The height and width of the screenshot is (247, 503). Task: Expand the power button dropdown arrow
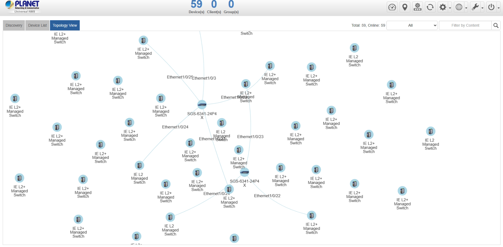tap(499, 8)
